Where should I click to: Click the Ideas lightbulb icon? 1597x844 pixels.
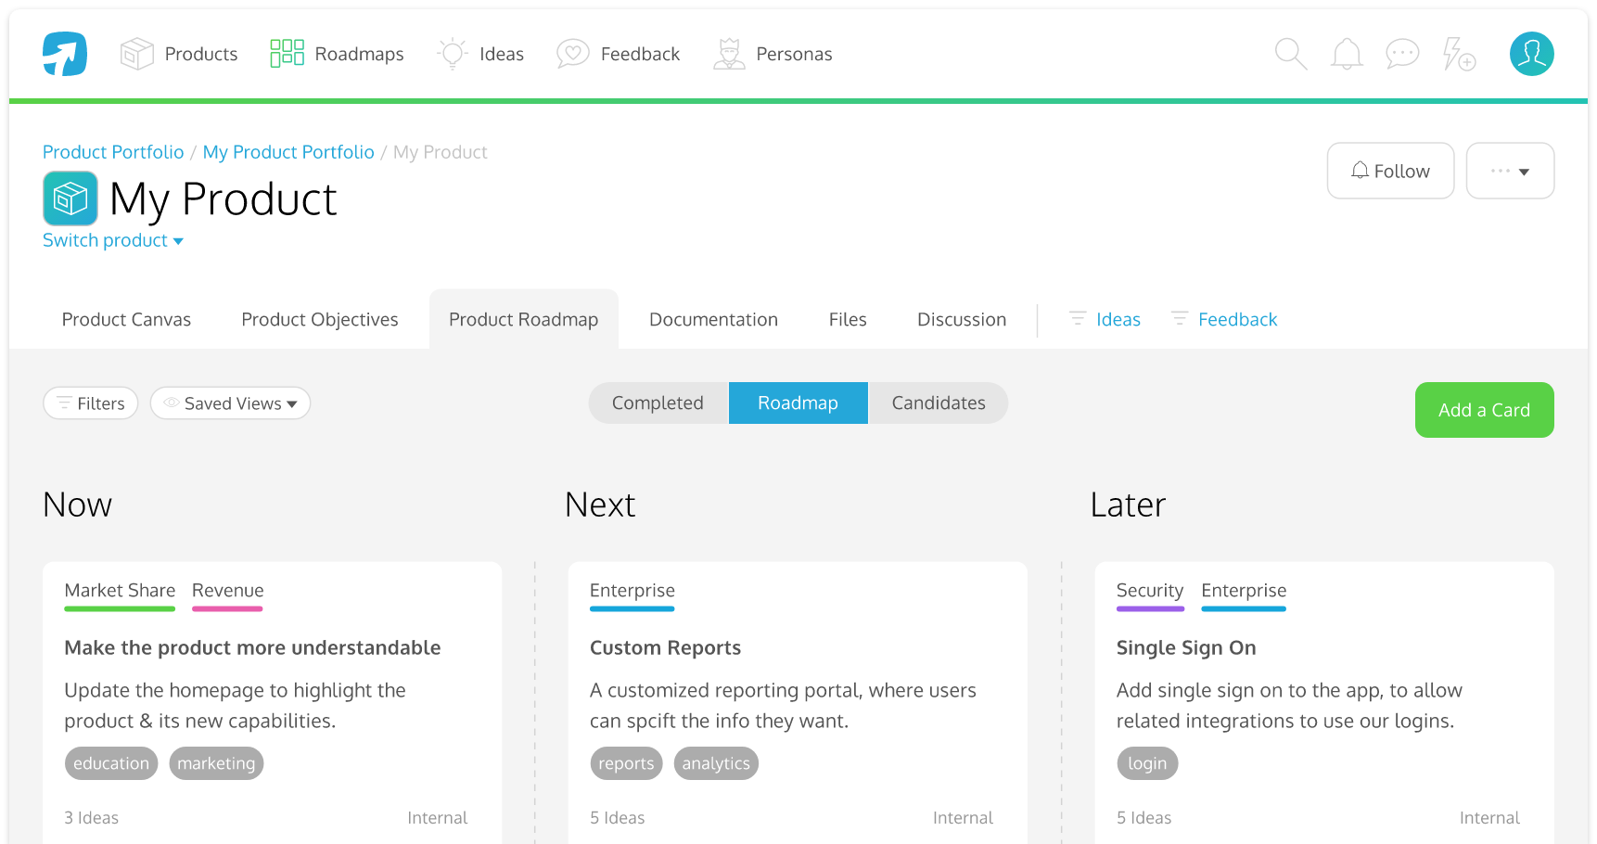452,53
